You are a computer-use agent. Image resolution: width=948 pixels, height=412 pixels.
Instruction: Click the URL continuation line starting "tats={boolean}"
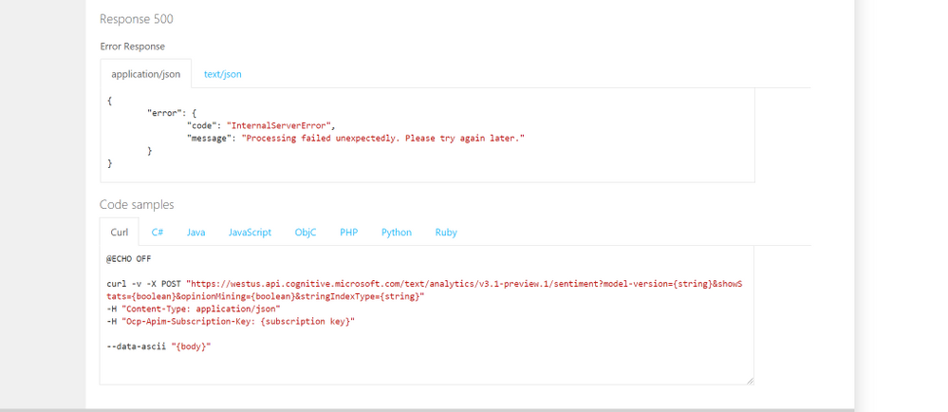pyautogui.click(x=266, y=296)
